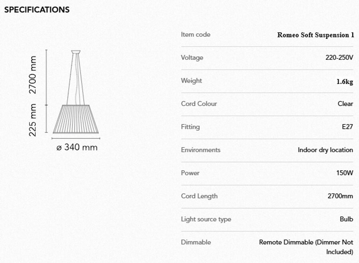Click the Light source type label
This screenshot has height=263, width=359.
point(206,219)
